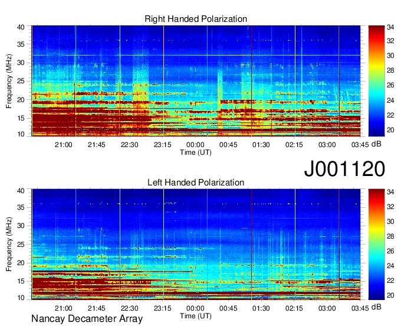Click the 34 label on the Left Handed colorbar
This screenshot has width=401, height=326.
coord(390,191)
